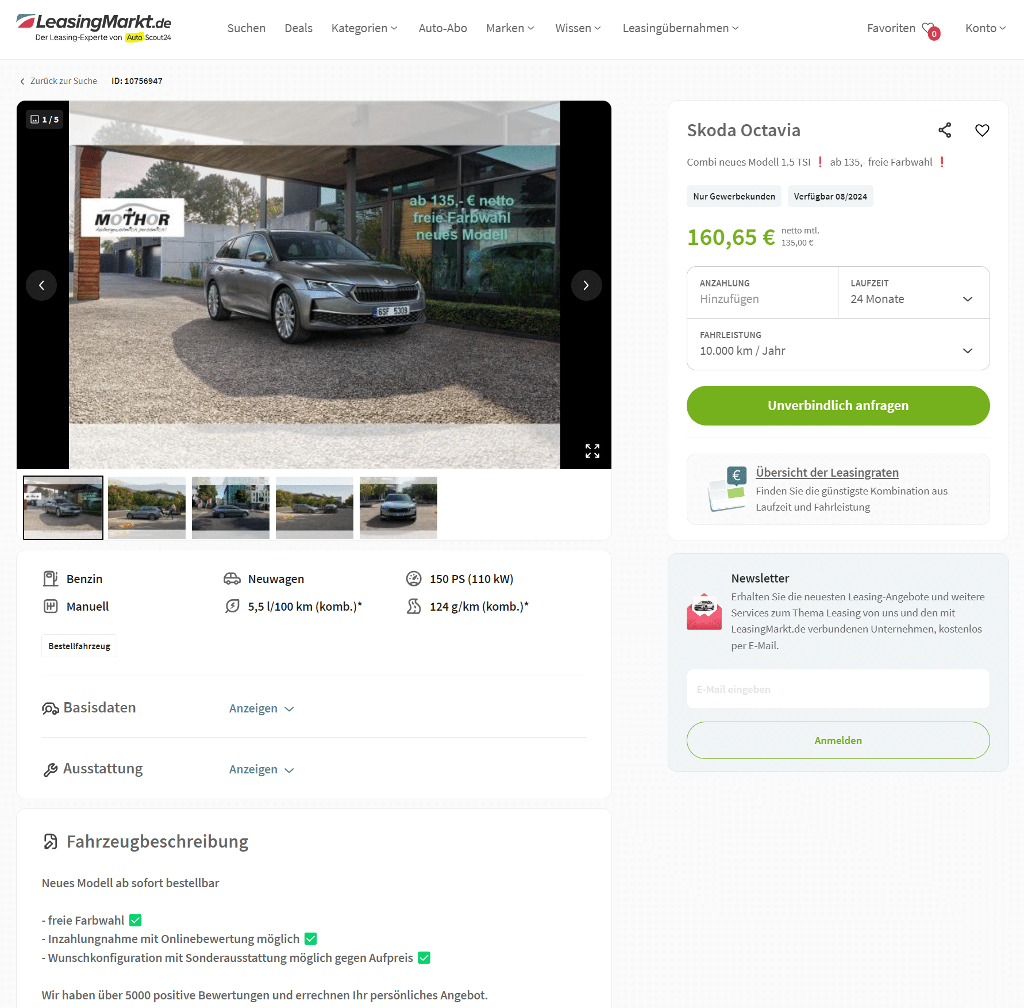Click checkmark next to freie Farbwahl

(x=136, y=921)
